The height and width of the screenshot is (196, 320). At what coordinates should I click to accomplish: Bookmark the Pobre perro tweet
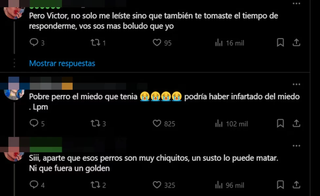pos(280,124)
